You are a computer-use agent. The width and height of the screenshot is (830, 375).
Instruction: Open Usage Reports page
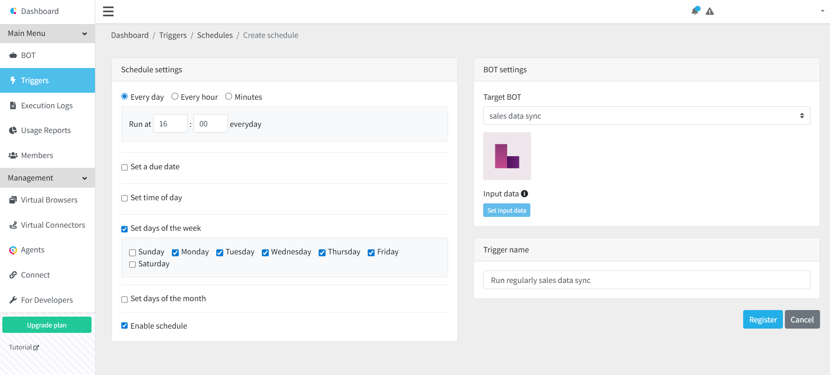[48, 130]
